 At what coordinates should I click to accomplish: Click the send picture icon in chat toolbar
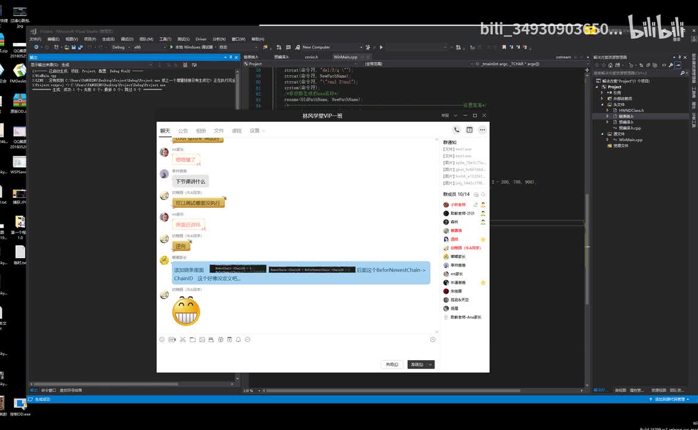tap(202, 340)
